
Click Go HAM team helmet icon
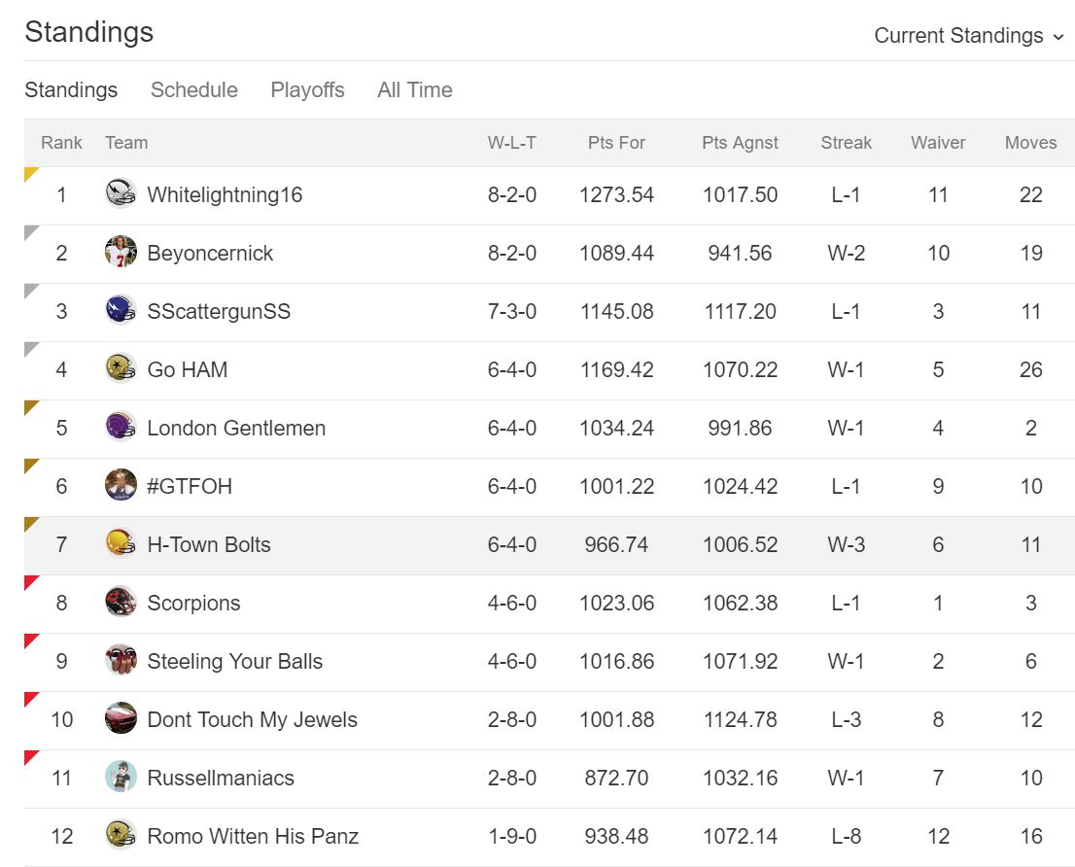point(121,369)
